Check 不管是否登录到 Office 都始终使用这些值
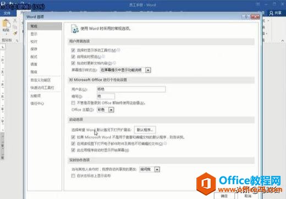The height and width of the screenshot is (199, 286). click(x=73, y=103)
